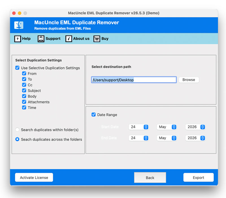226x198 pixels.
Task: Open the About us toolbar label
Action: pyautogui.click(x=81, y=39)
